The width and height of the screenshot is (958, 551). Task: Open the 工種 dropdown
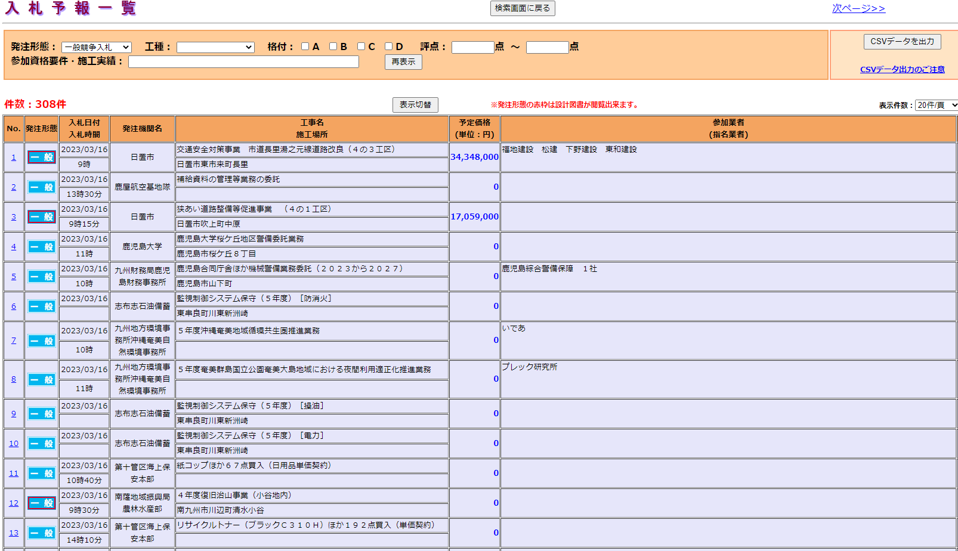pyautogui.click(x=215, y=47)
